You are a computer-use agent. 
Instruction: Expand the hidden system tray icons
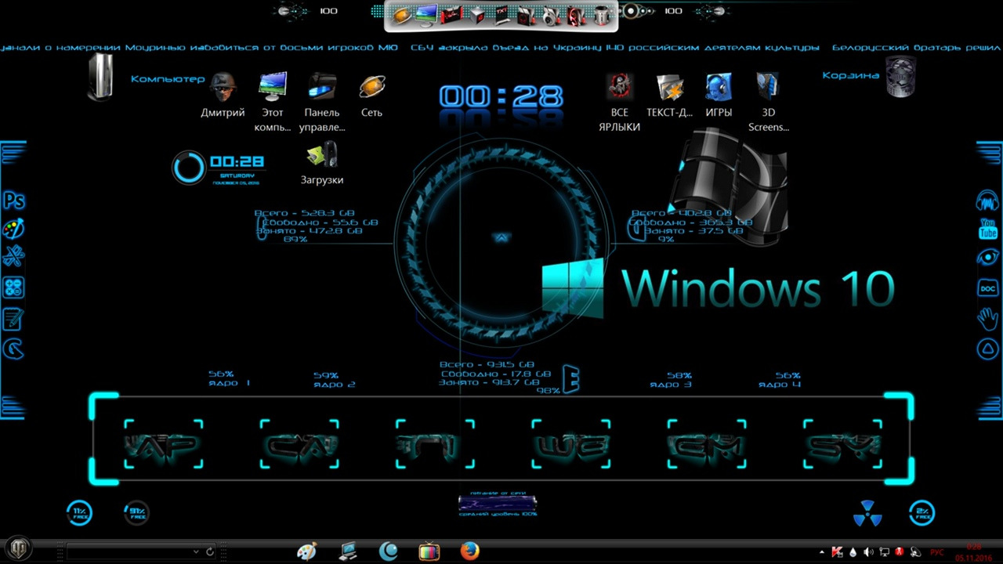pyautogui.click(x=821, y=552)
